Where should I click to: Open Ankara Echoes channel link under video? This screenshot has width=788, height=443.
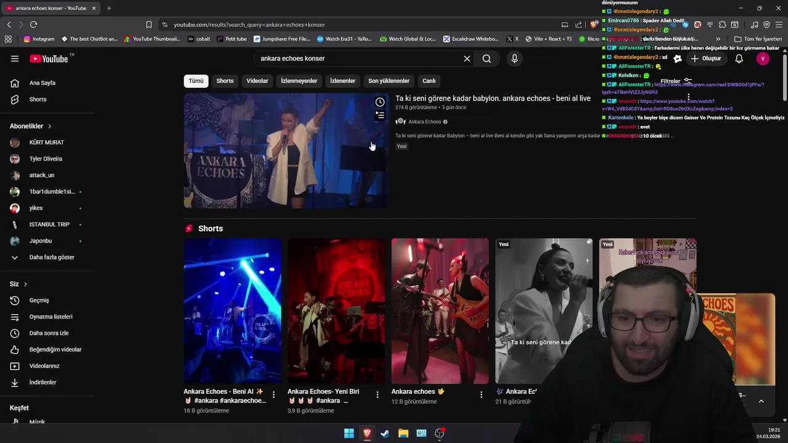point(425,122)
